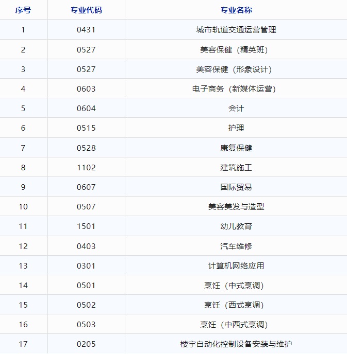Click the code 0503 cell

[86, 325]
